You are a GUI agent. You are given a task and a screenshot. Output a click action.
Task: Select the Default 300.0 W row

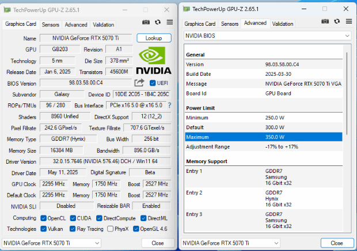(264, 127)
